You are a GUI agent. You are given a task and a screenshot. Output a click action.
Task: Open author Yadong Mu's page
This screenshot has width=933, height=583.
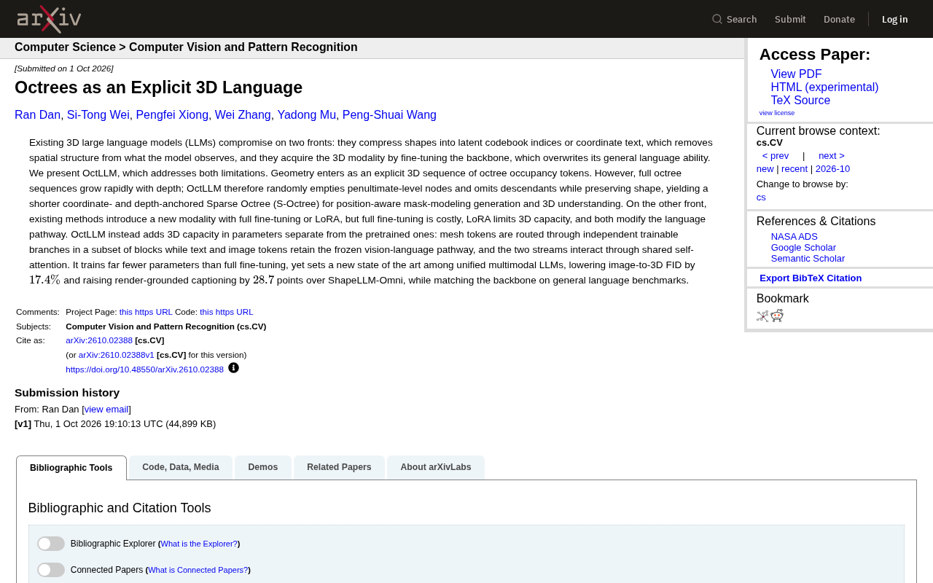307,115
